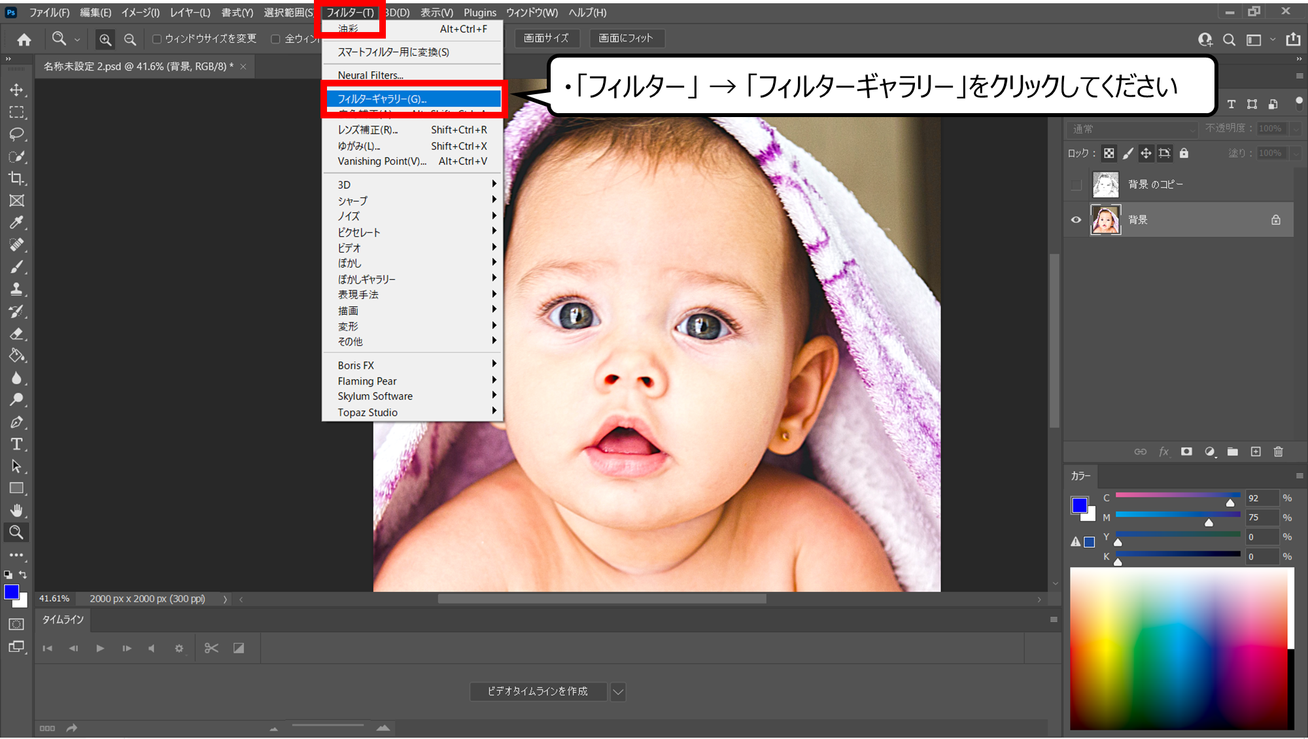Hide the 背景 layer with eye icon
Image resolution: width=1308 pixels, height=739 pixels.
(1076, 220)
